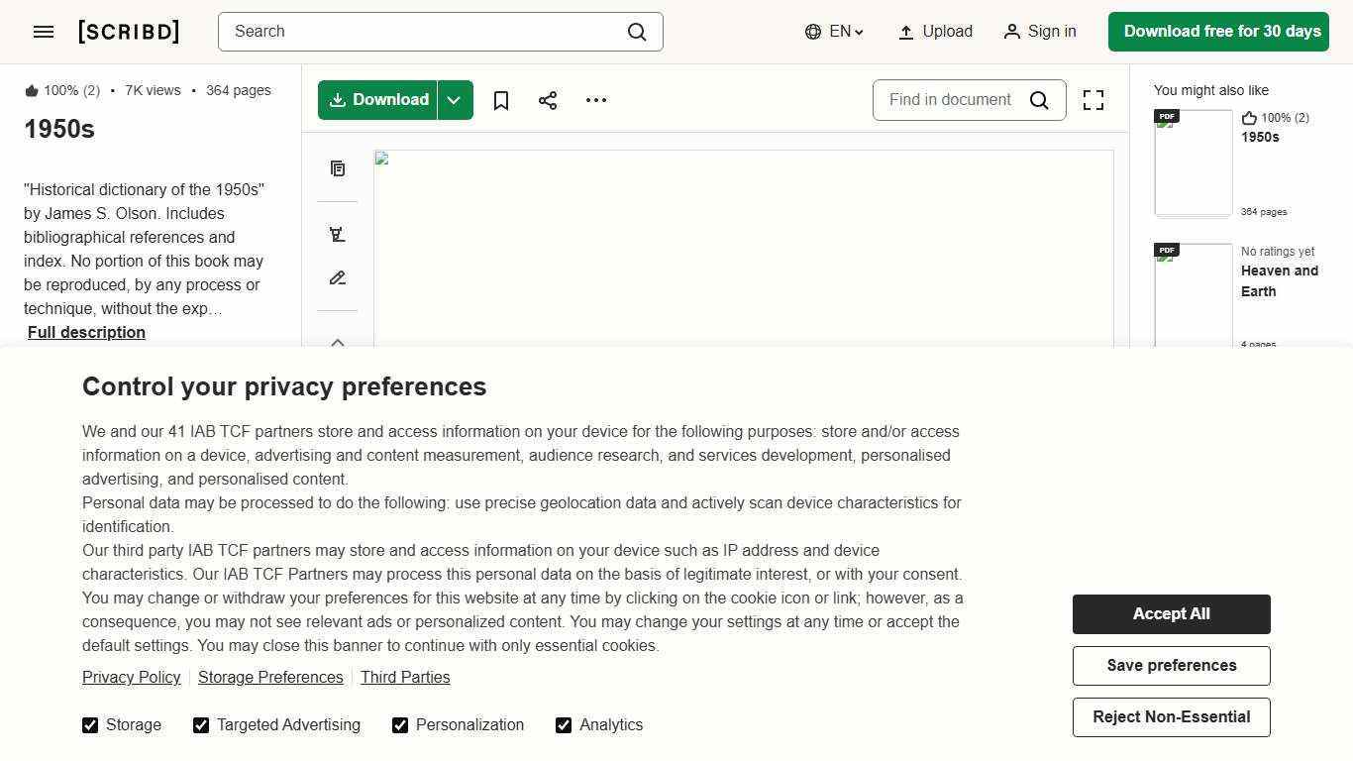The height and width of the screenshot is (761, 1353).
Task: Expand the Full description link
Action: click(86, 333)
